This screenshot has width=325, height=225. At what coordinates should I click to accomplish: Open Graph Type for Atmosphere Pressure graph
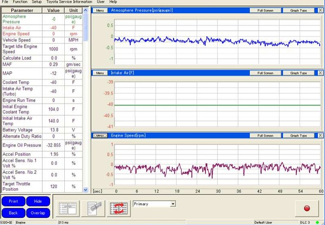(298, 10)
